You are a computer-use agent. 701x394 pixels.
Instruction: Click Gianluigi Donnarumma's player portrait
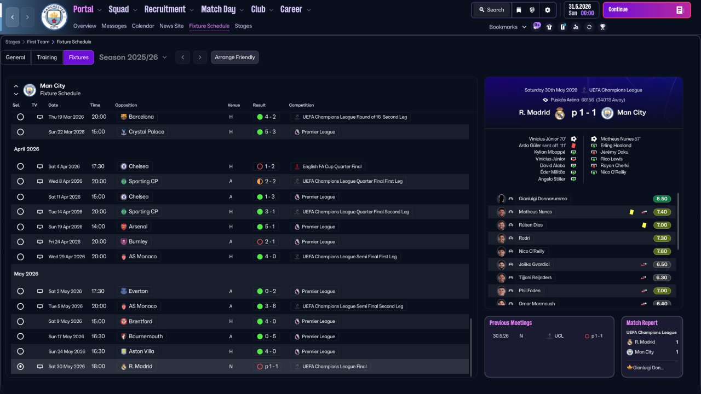pyautogui.click(x=501, y=199)
